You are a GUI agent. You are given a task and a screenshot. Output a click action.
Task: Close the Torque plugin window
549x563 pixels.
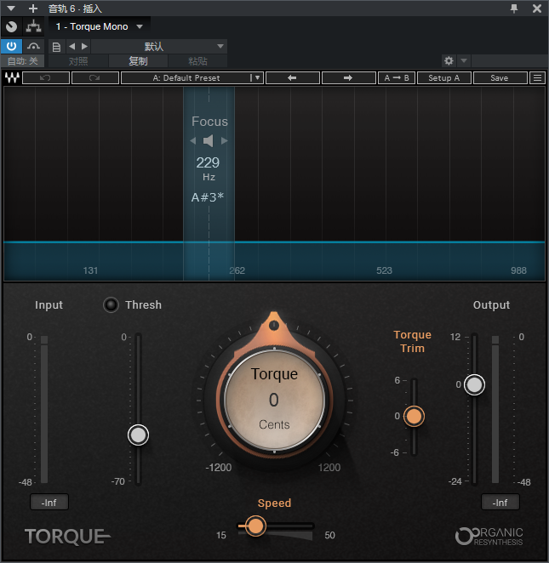537,9
